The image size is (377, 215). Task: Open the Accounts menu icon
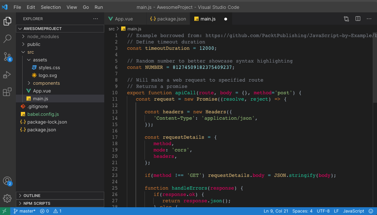pyautogui.click(x=7, y=181)
